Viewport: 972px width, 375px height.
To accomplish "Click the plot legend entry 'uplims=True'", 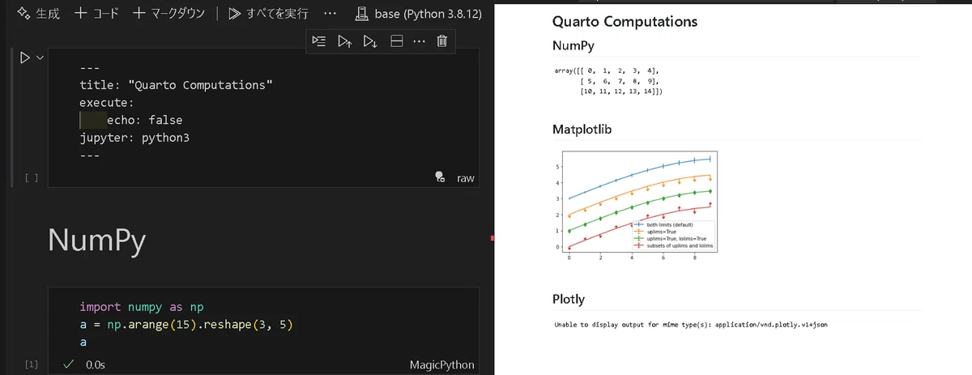I will (661, 231).
